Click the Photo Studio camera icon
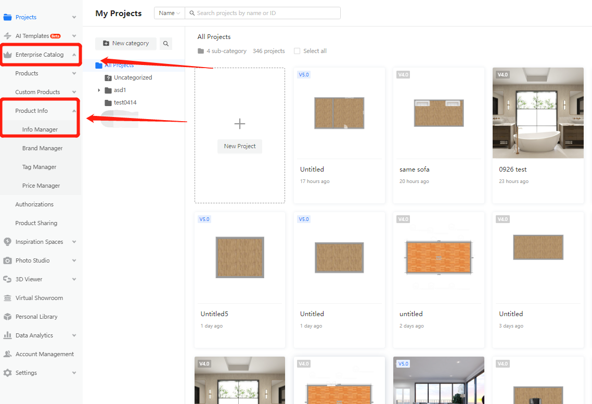This screenshot has width=592, height=404. tap(7, 260)
